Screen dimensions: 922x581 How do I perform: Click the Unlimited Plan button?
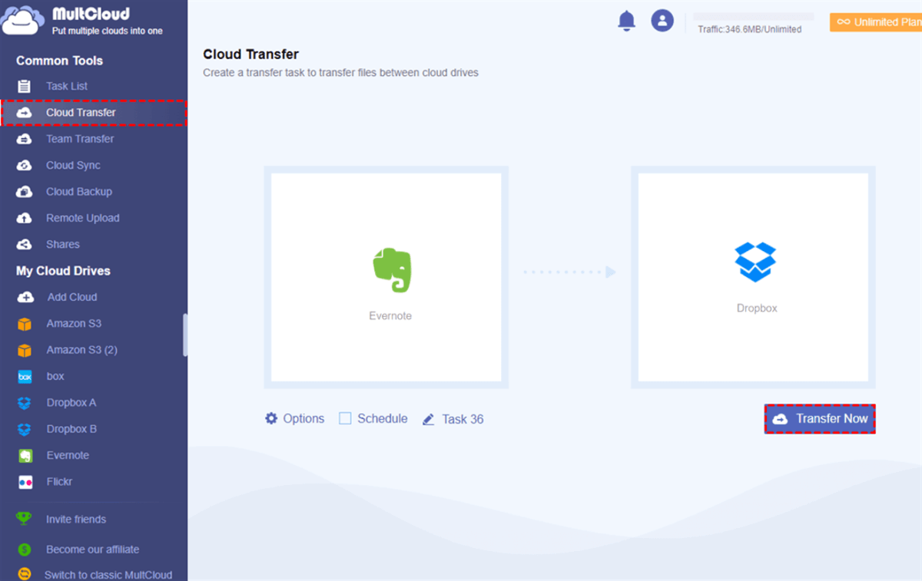coord(876,22)
